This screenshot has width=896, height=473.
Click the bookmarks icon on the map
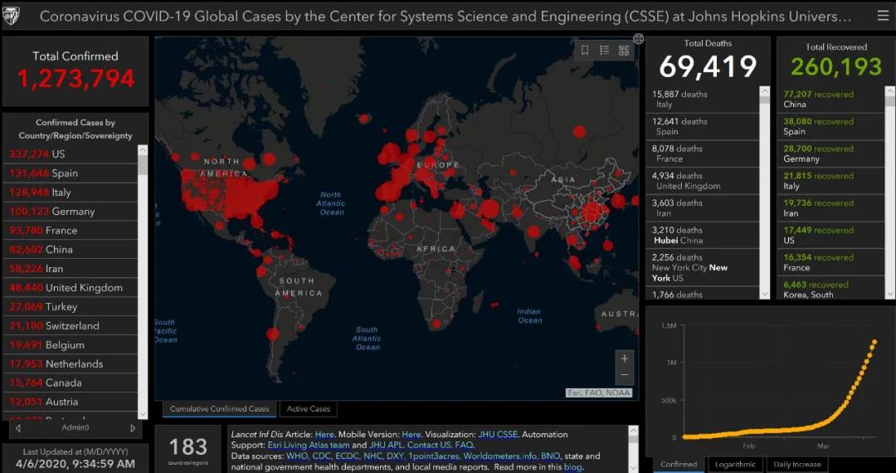tap(585, 51)
